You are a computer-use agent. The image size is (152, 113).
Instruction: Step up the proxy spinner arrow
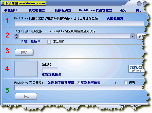click(16, 35)
